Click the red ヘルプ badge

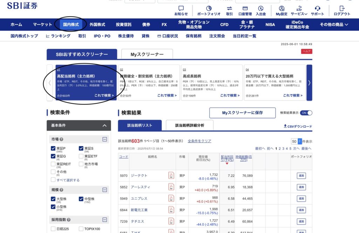(306, 51)
